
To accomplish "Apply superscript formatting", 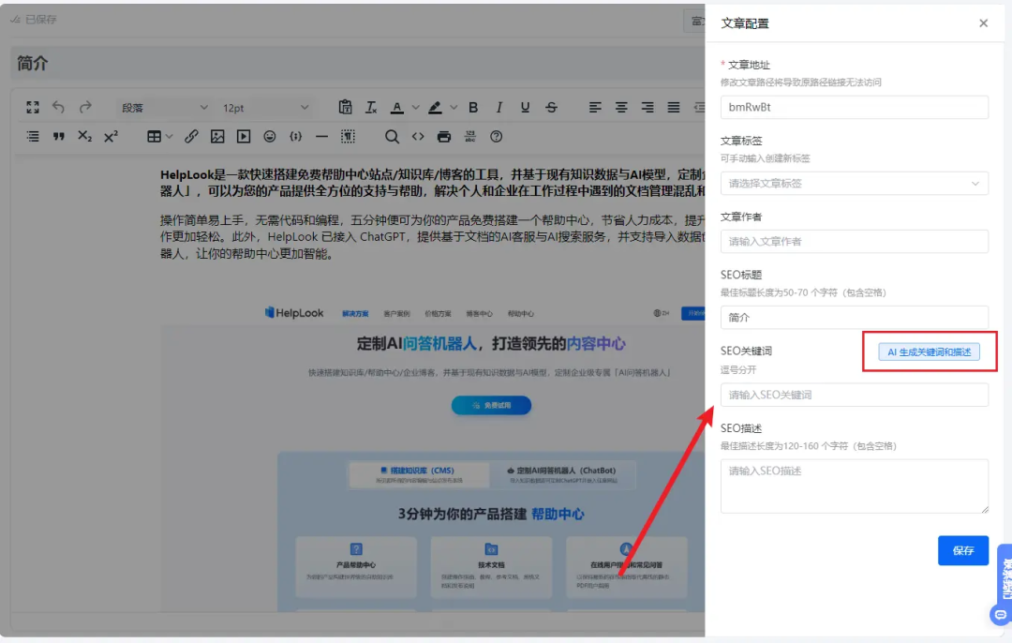I will [x=111, y=136].
